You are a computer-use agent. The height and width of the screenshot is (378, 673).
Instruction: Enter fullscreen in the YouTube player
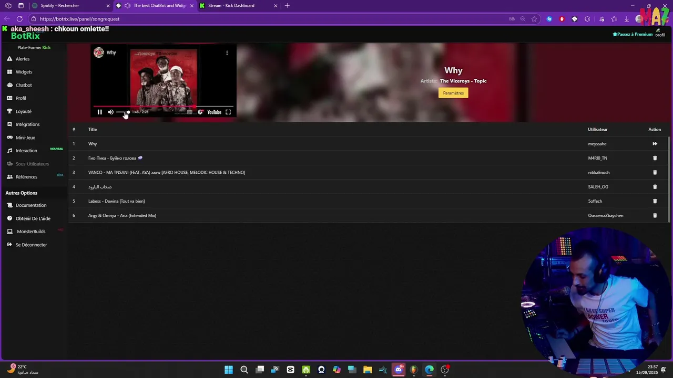point(228,112)
